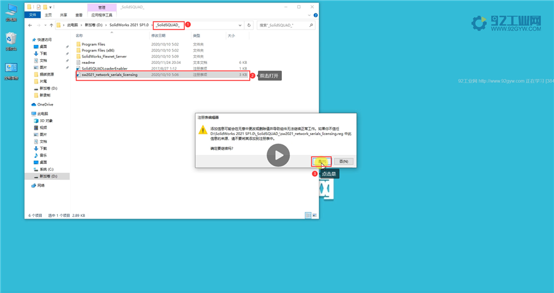Play the video with the center play button
Image resolution: width=554 pixels, height=293 pixels.
point(278,155)
